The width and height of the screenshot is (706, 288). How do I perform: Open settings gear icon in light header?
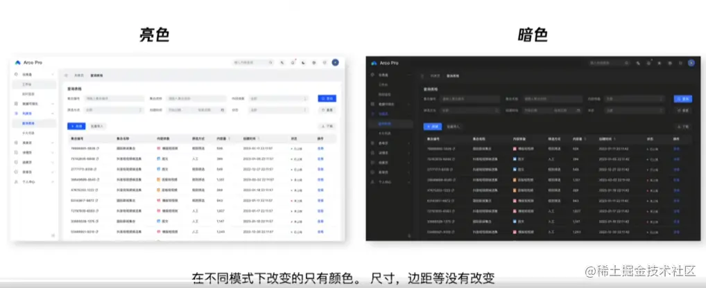(x=314, y=62)
